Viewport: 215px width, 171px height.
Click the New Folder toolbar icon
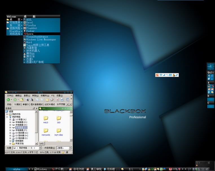coord(47,100)
